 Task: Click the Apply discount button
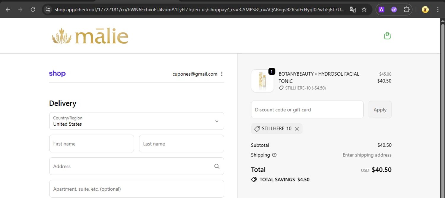(380, 110)
